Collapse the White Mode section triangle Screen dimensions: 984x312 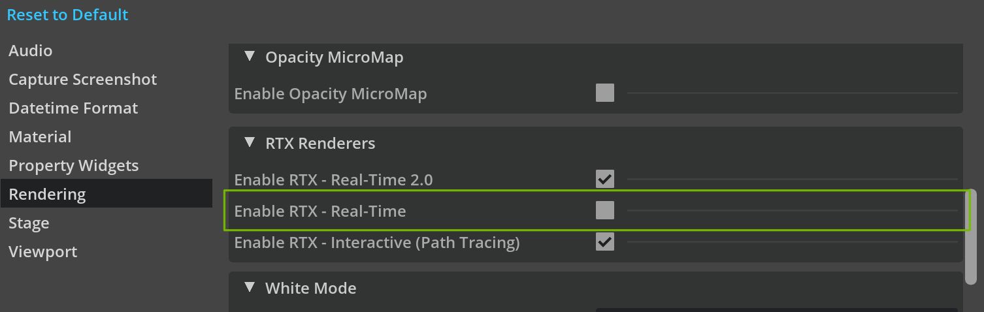249,288
